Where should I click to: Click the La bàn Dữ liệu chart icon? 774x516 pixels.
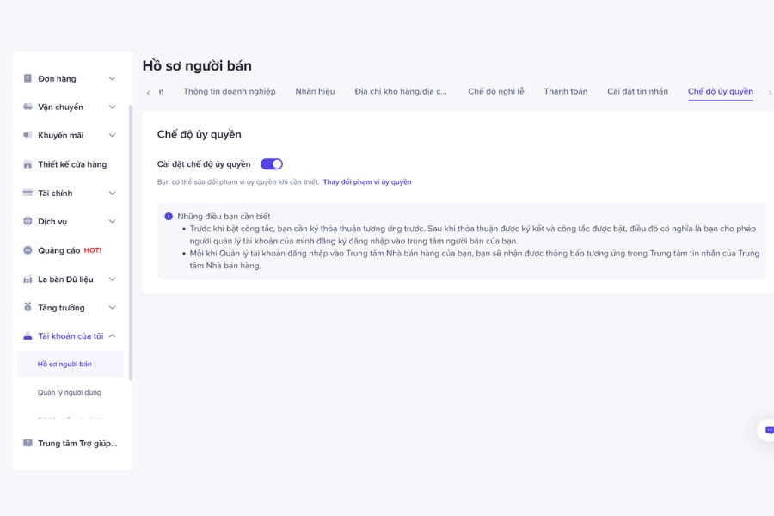28,279
